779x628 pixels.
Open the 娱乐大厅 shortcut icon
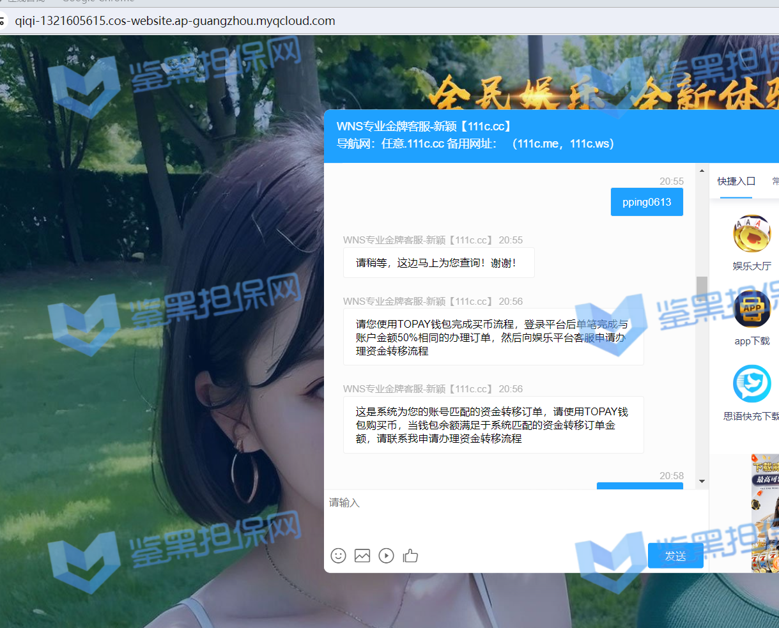(752, 234)
